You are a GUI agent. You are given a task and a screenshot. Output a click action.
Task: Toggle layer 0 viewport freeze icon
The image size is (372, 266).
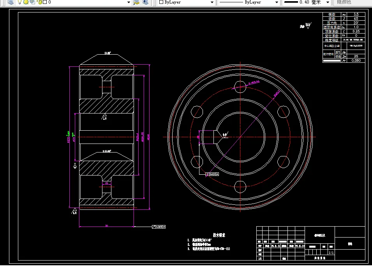pyautogui.click(x=32, y=2)
